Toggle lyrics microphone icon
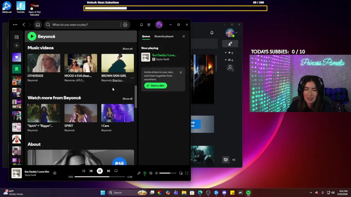This screenshot has width=351, height=197. [x=139, y=173]
